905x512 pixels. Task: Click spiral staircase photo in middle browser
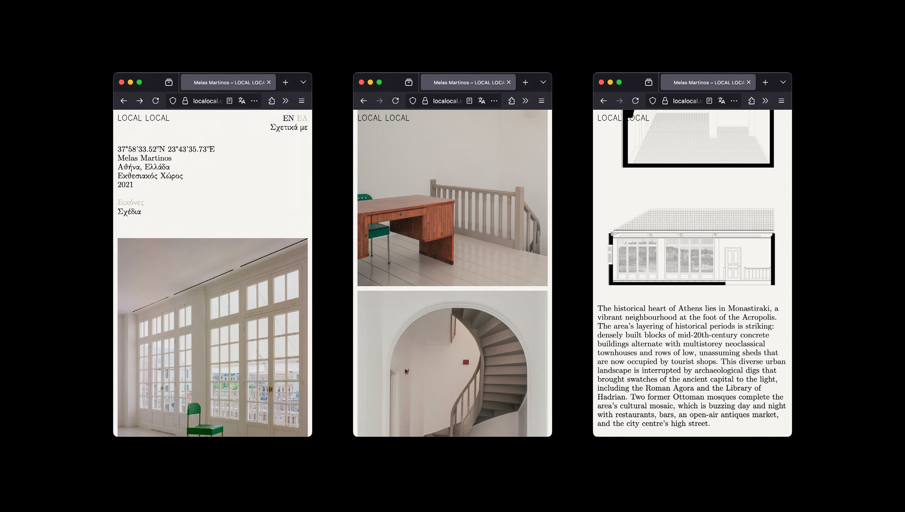point(452,364)
